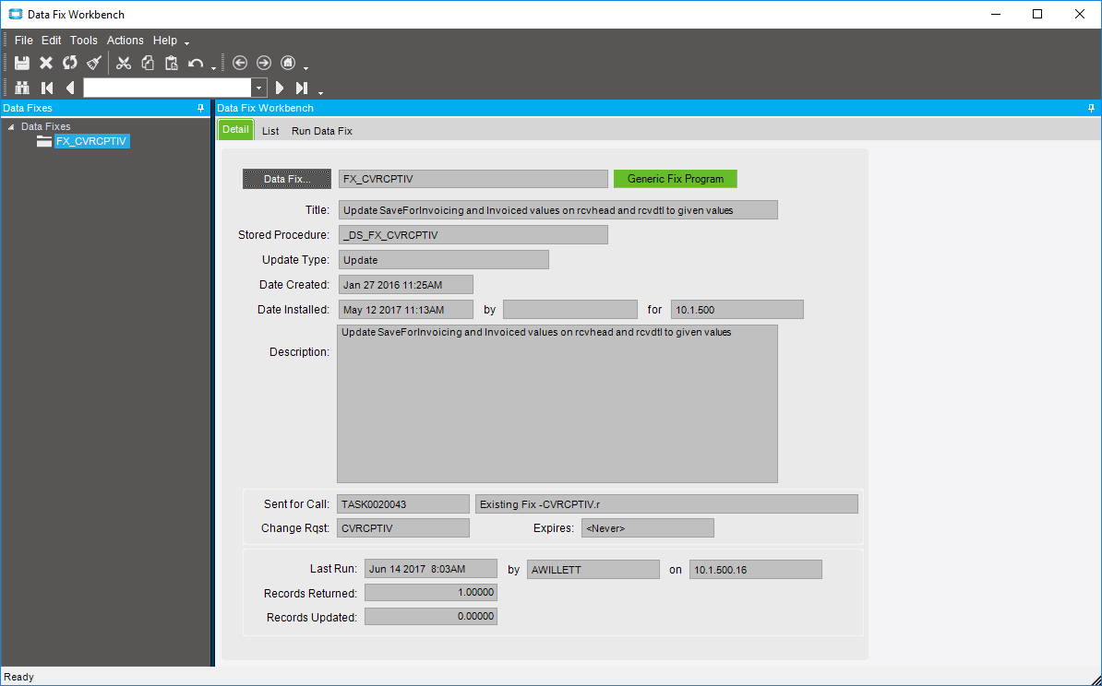Viewport: 1102px width, 686px height.
Task: Click the Home circle icon
Action: pos(287,64)
